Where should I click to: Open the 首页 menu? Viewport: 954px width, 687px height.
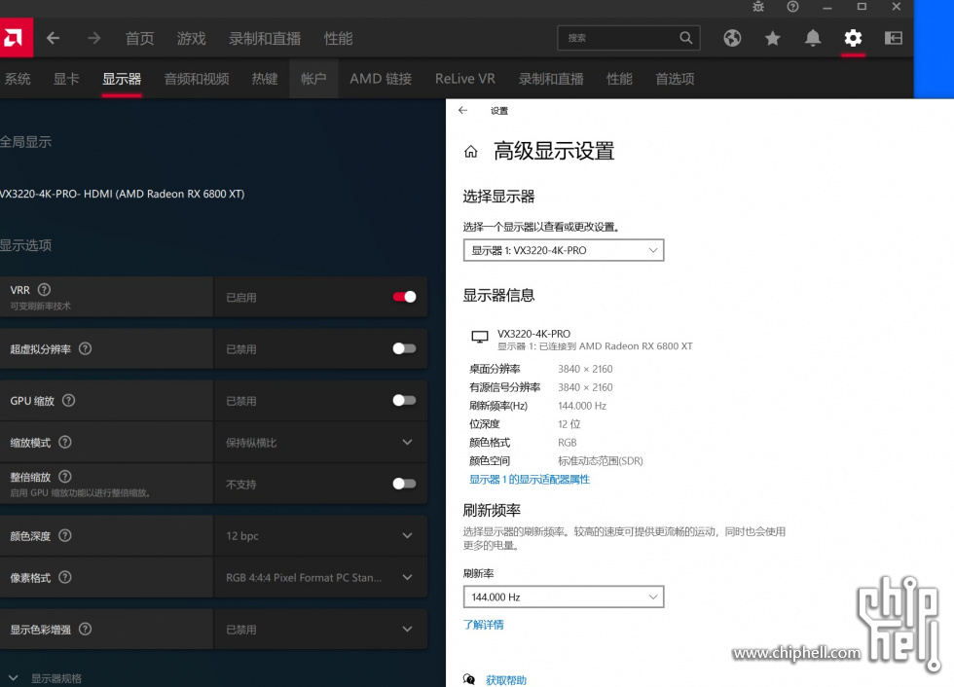click(x=139, y=38)
